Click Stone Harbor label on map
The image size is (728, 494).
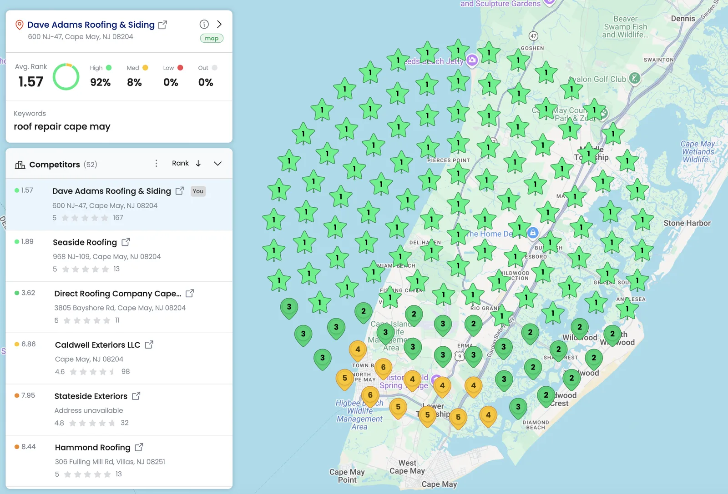687,223
